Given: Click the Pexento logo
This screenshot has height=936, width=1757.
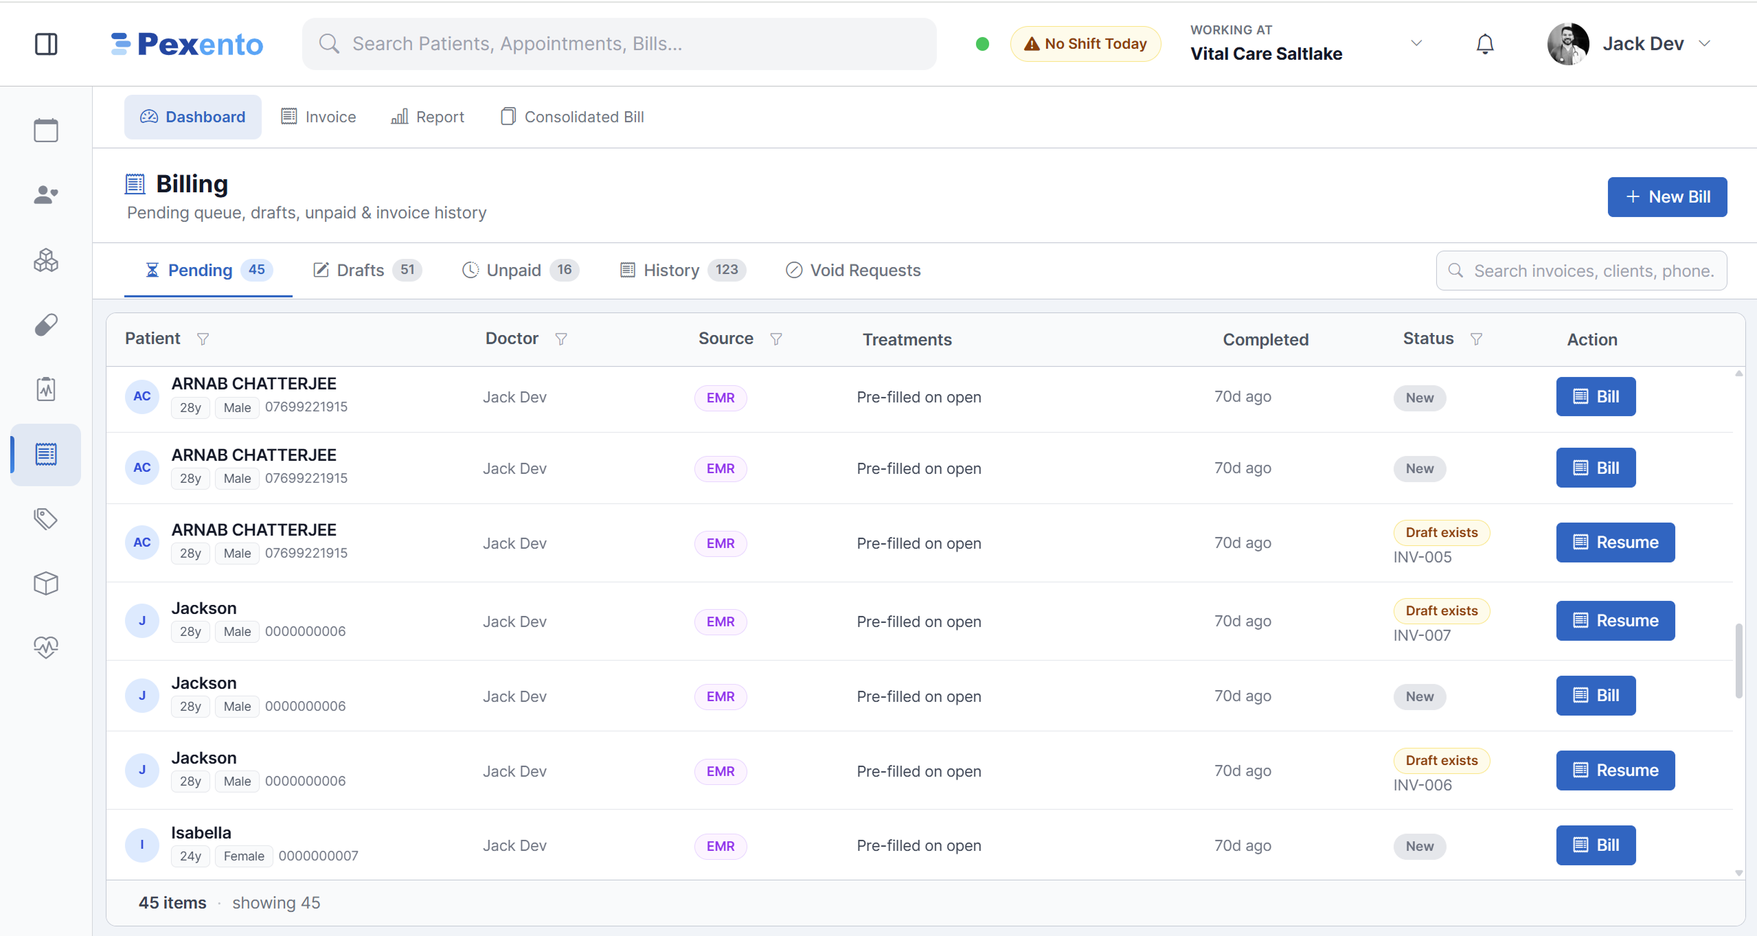Looking at the screenshot, I should (x=187, y=44).
